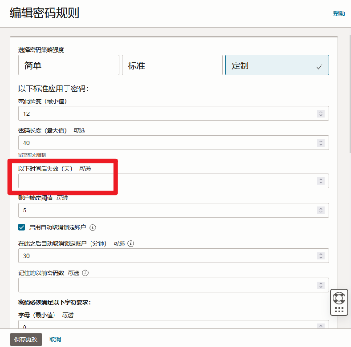Select the 标准 password policy strength
The width and height of the screenshot is (351, 347).
tap(172, 65)
